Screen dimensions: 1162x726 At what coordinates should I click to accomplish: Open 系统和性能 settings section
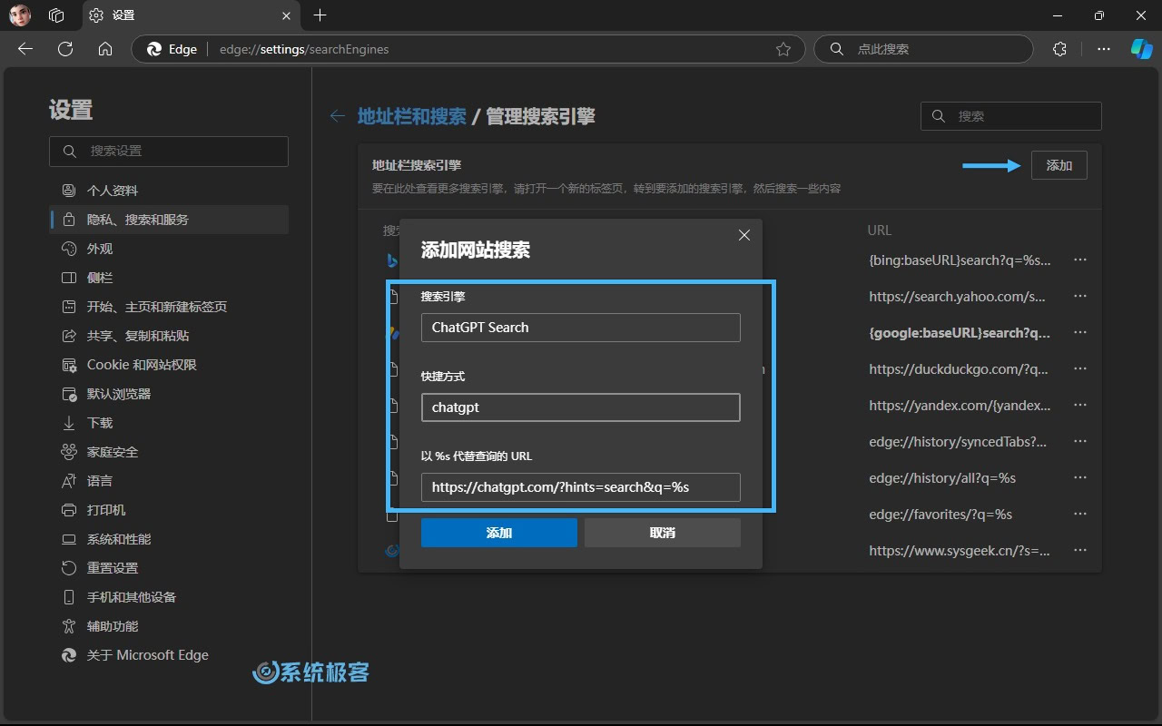click(169, 539)
